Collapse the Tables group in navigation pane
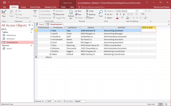The height and width of the screenshot is (106, 171). [31, 32]
